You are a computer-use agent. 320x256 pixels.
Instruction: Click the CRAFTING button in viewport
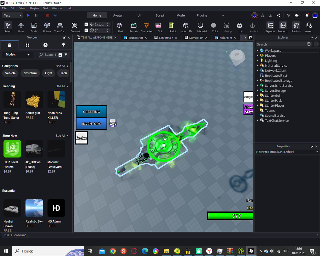(91, 111)
